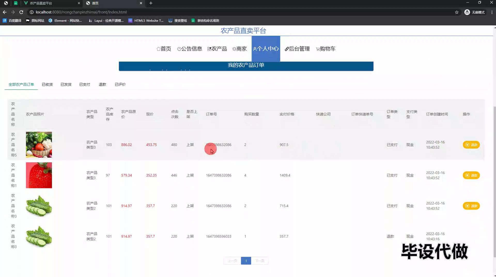The height and width of the screenshot is (277, 496).
Task: Open the 百度翻译 bookmark
Action: point(12,21)
